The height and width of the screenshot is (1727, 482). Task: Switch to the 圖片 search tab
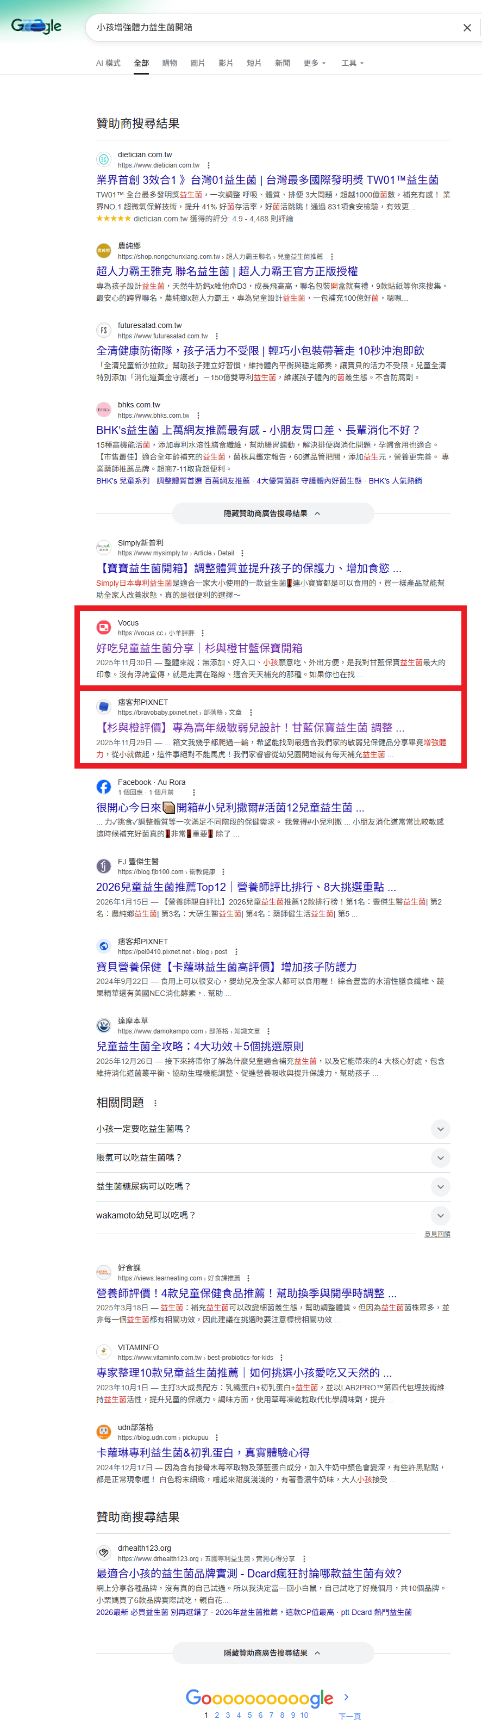click(x=197, y=63)
